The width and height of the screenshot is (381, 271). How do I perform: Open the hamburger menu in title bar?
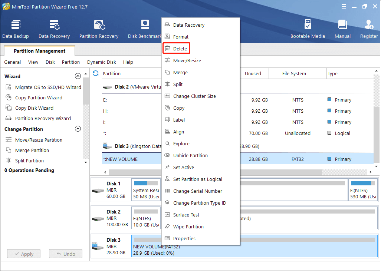click(344, 7)
